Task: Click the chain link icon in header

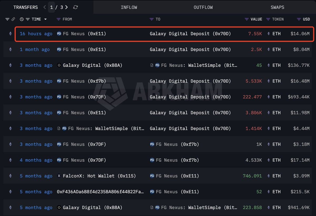Action: (13, 19)
